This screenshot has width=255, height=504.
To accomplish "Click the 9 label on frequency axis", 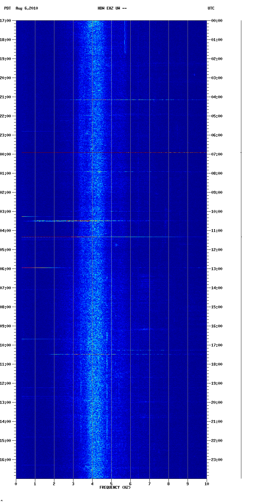I will click(x=188, y=484).
